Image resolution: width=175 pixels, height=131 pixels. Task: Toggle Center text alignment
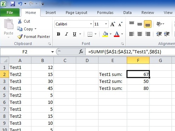[140, 34]
